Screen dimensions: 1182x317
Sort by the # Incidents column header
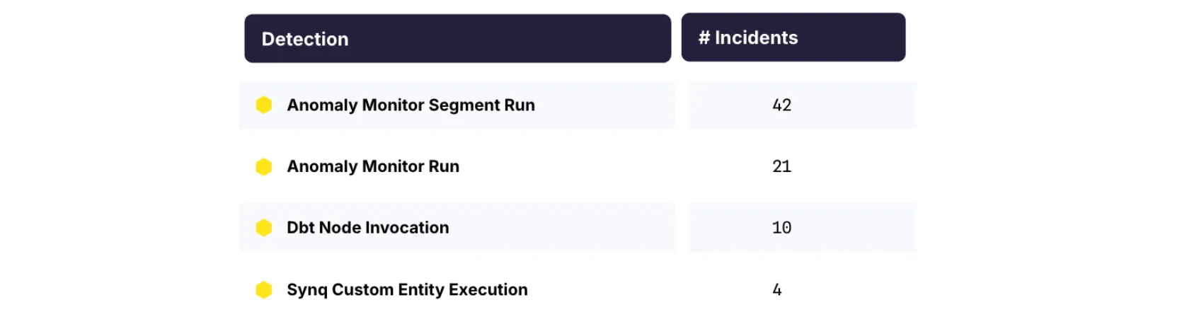click(748, 38)
